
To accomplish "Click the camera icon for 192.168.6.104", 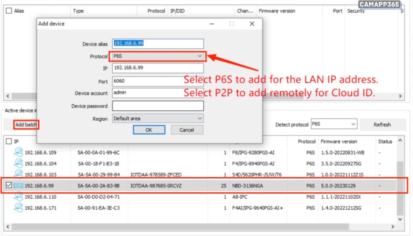I will point(19,163).
